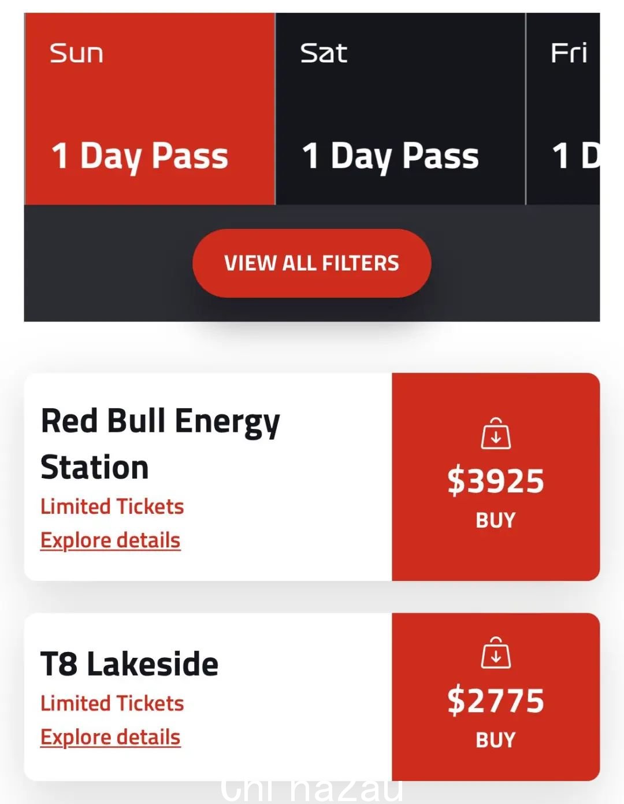Click the Red Bull Energy Station title
Viewport: 624px width, 804px height.
(161, 444)
